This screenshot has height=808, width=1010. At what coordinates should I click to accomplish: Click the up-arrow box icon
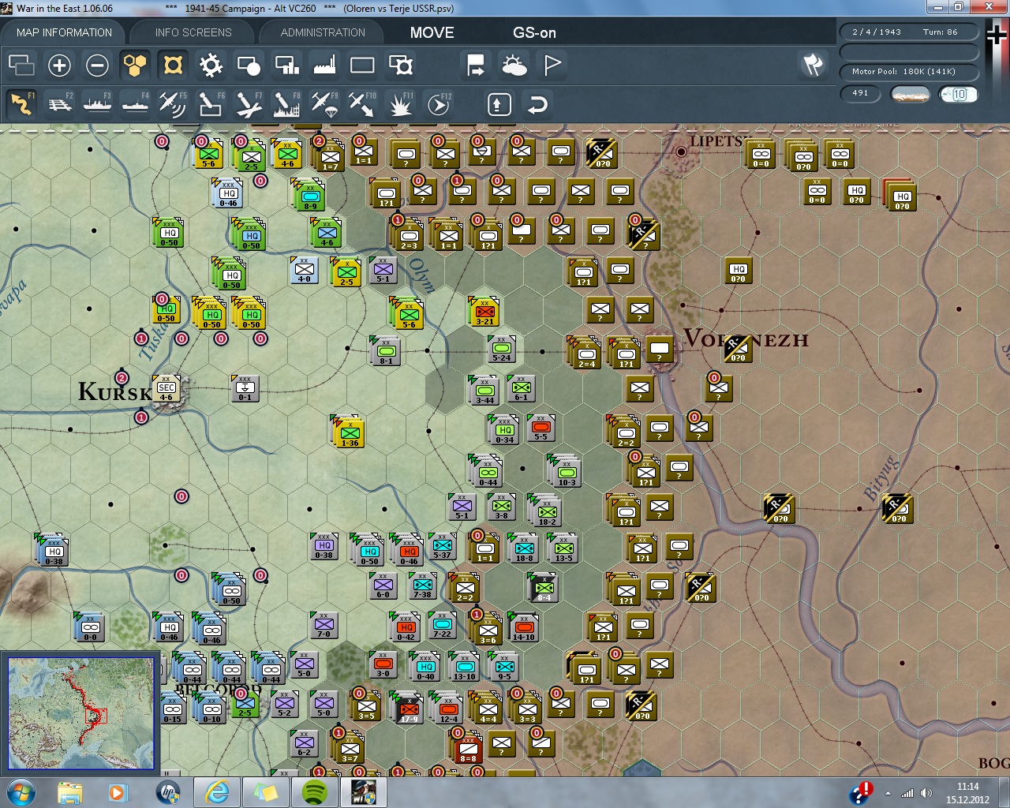pyautogui.click(x=499, y=104)
